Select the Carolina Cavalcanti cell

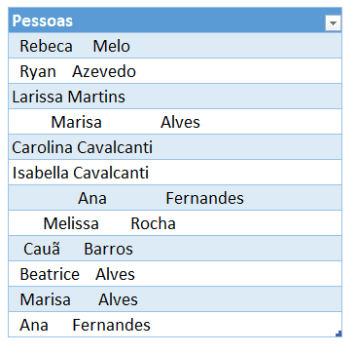click(x=175, y=147)
